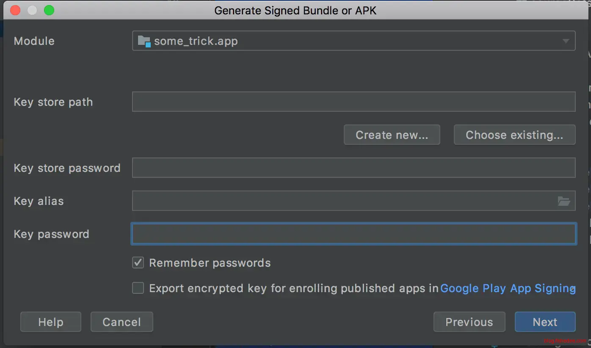Maximize the dialog using the green button
Screen dimensions: 591x348
(x=49, y=10)
